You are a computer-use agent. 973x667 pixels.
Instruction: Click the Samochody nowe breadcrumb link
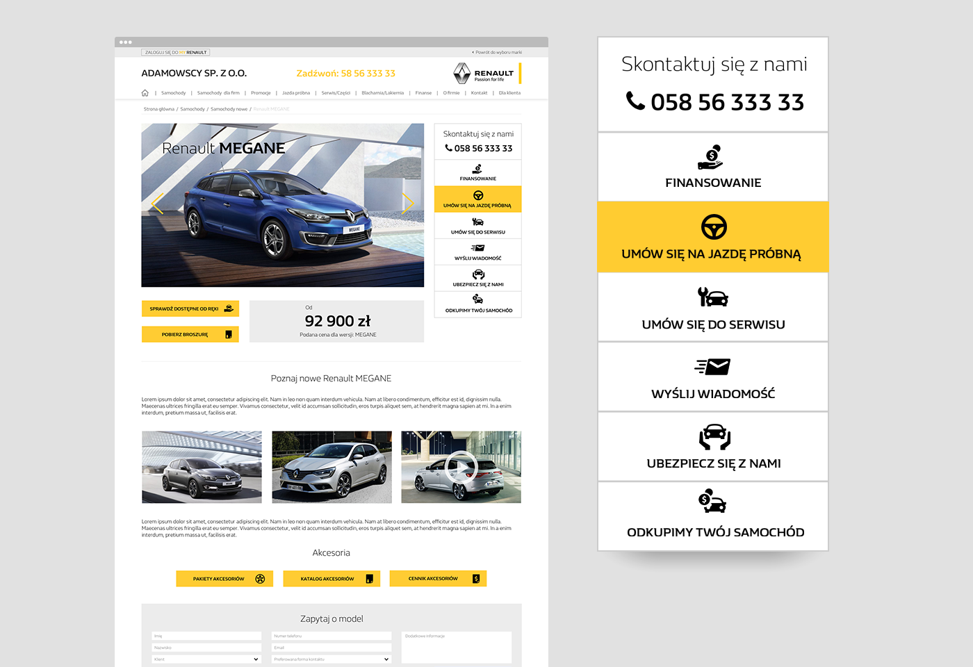point(229,109)
